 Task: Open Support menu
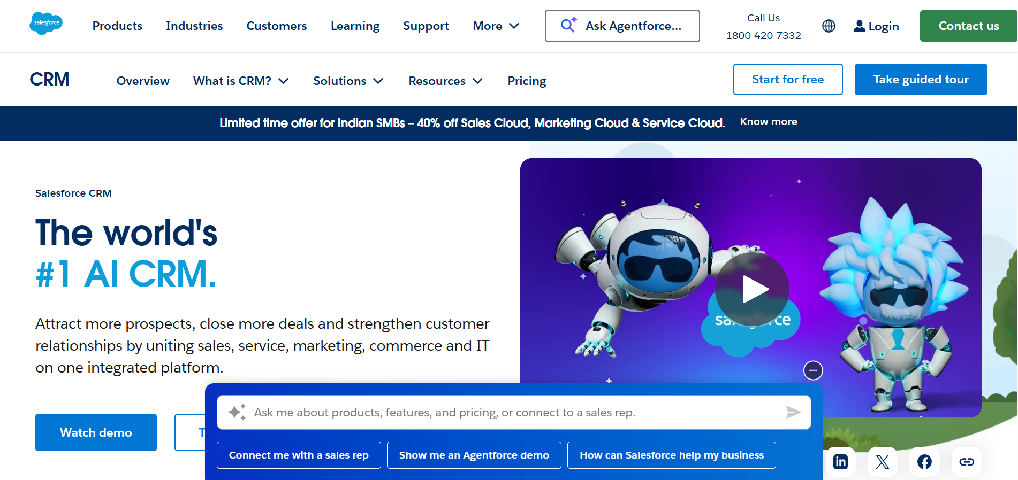tap(426, 26)
